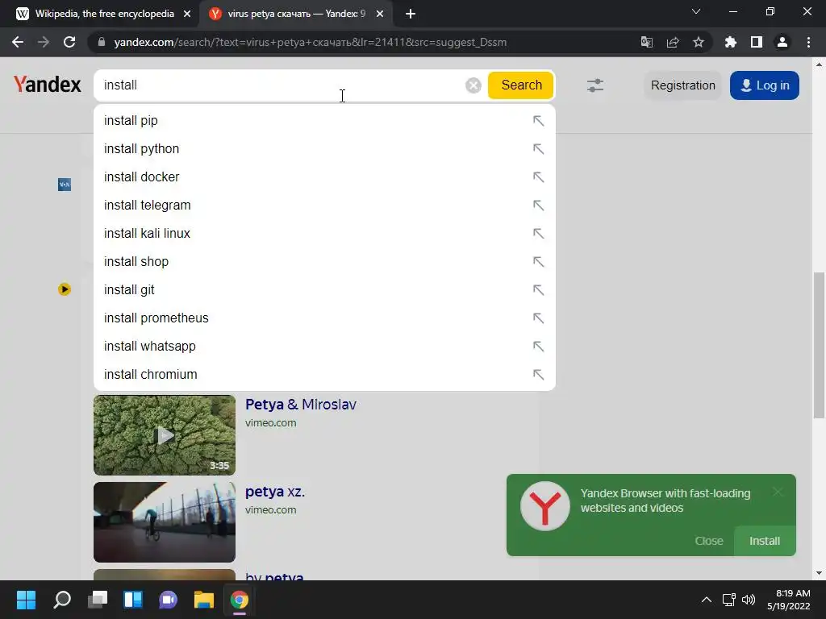The height and width of the screenshot is (619, 826).
Task: Open clock and date in taskbar
Action: click(789, 600)
